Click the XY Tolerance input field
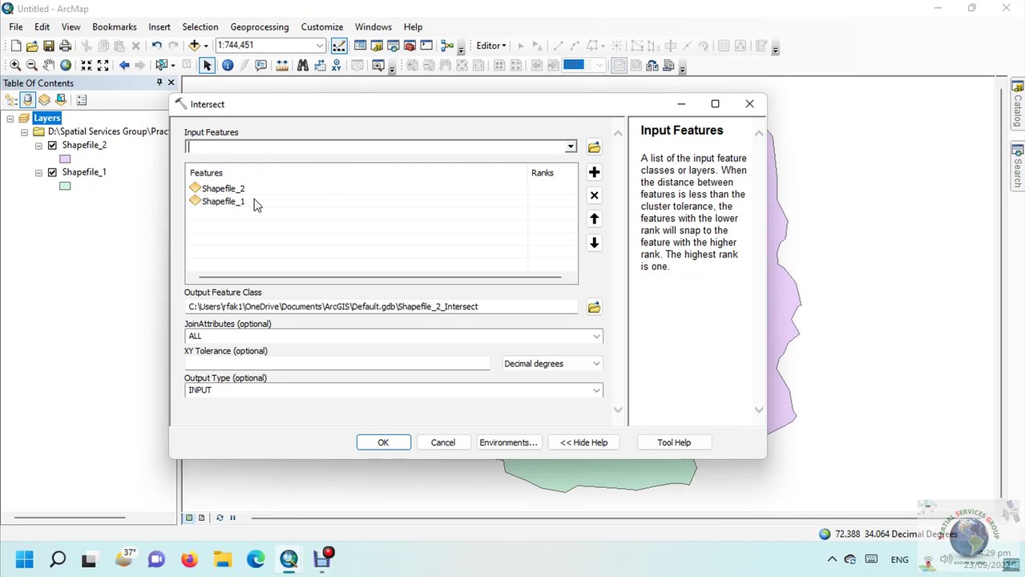This screenshot has width=1025, height=577. 337,364
